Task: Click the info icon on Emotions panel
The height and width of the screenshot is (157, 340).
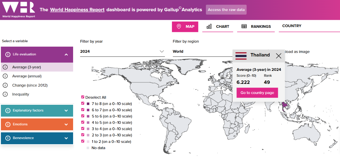Action: (x=8, y=124)
